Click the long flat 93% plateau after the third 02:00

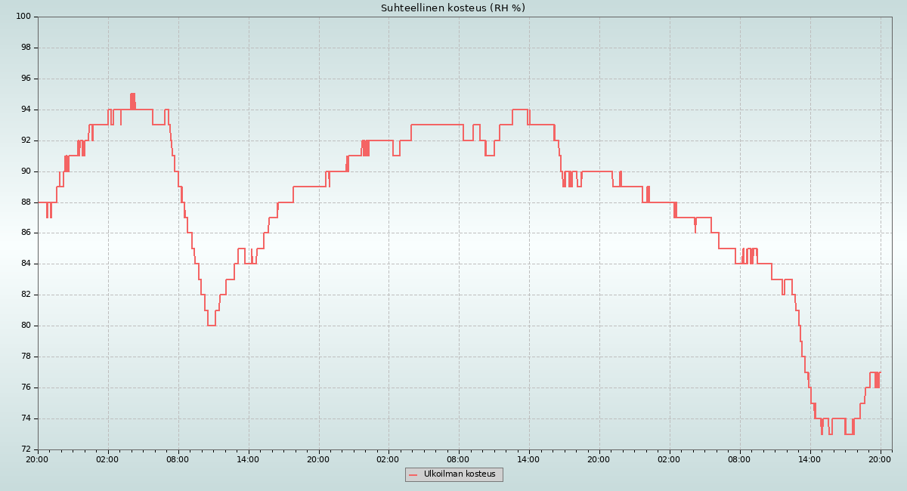tap(437, 125)
